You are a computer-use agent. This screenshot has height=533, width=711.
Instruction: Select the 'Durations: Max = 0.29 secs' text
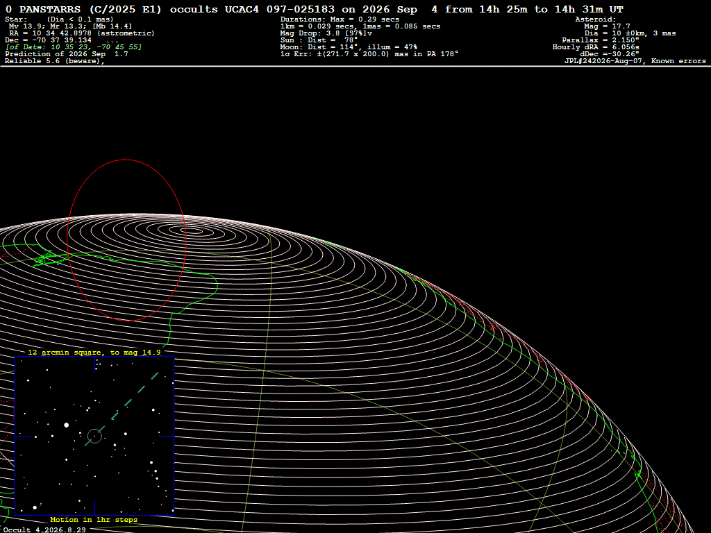(340, 19)
